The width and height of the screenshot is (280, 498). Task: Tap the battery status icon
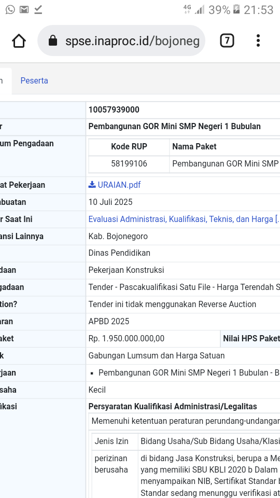(236, 9)
